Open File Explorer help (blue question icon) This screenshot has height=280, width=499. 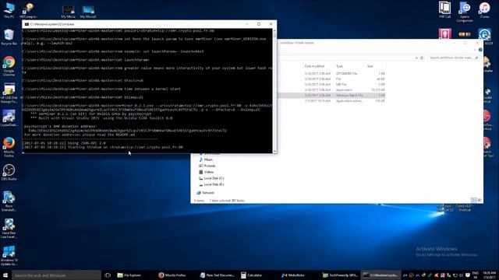click(x=480, y=50)
